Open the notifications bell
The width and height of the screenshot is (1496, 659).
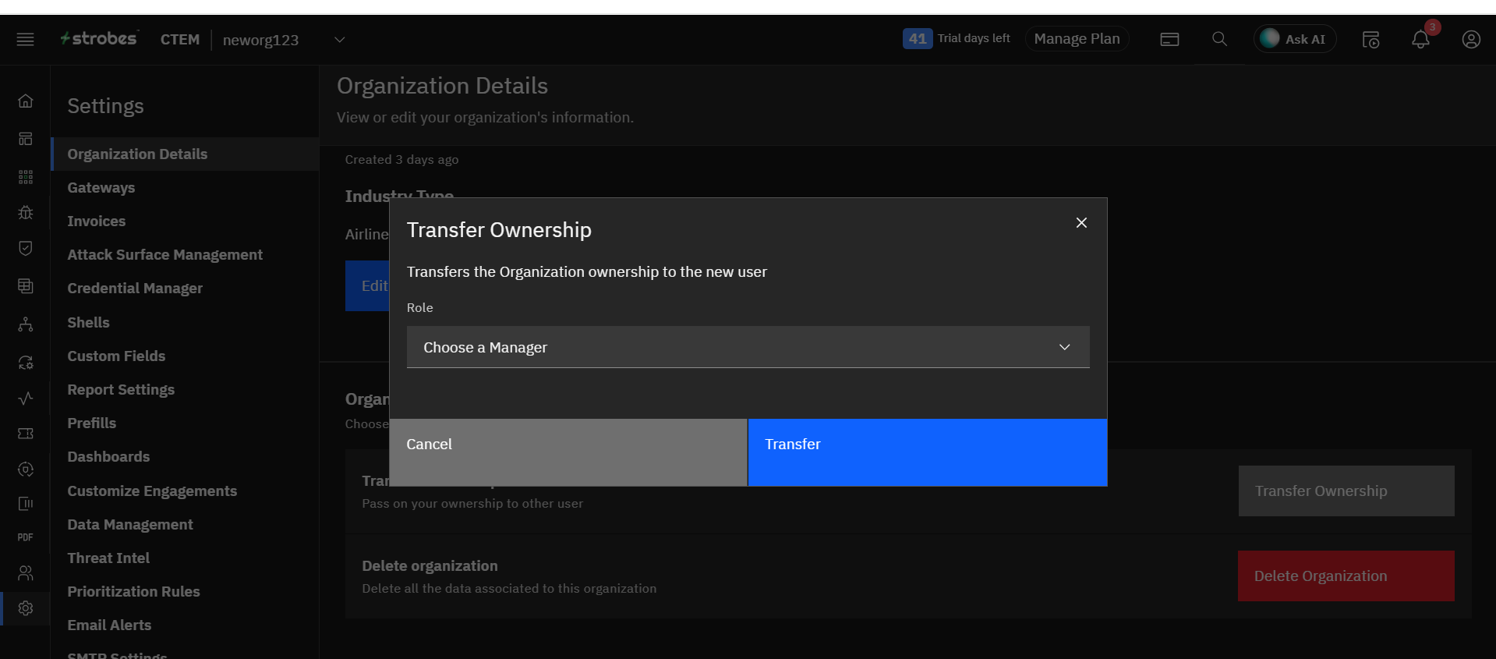(x=1420, y=40)
